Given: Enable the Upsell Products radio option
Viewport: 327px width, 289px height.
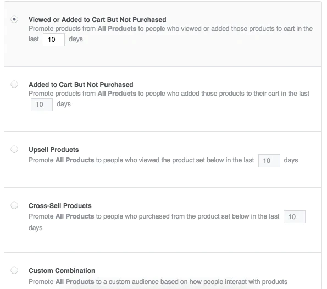Looking at the screenshot, I should coord(14,149).
